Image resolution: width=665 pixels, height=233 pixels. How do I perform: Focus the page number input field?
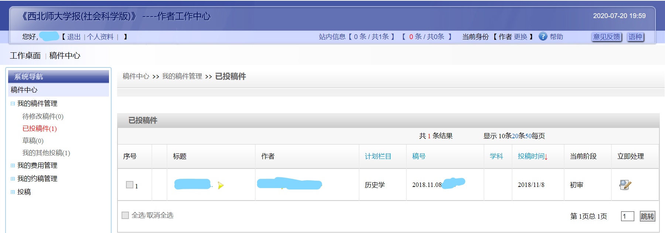pyautogui.click(x=627, y=216)
